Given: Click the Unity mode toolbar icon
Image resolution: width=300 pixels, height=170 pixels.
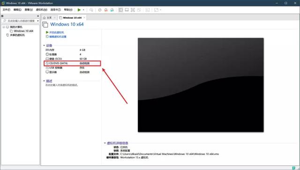Looking at the screenshot, I should [x=139, y=10].
